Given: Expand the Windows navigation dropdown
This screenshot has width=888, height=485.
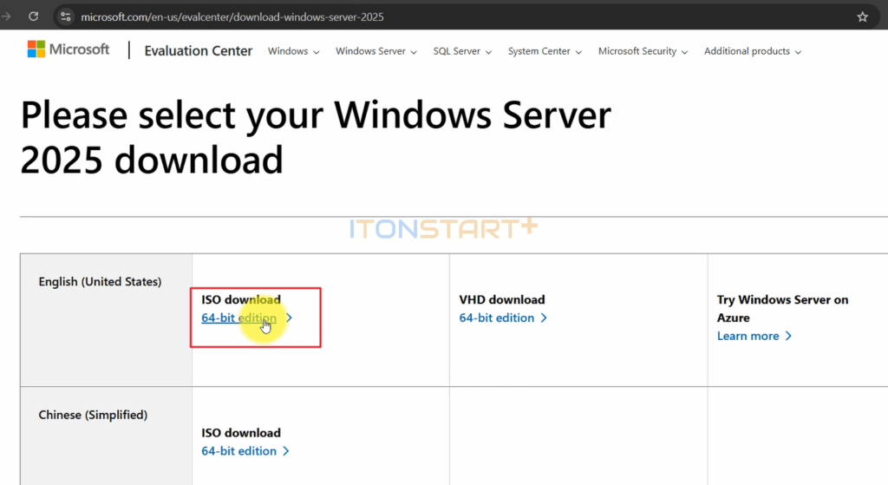Looking at the screenshot, I should [x=293, y=51].
